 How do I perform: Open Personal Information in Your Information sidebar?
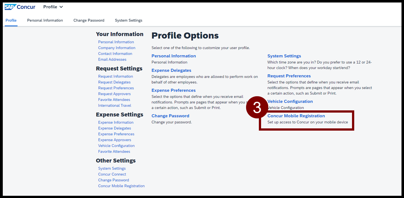point(116,42)
